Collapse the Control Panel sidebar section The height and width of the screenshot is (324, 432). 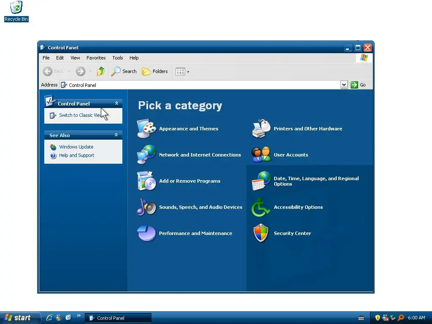point(116,103)
